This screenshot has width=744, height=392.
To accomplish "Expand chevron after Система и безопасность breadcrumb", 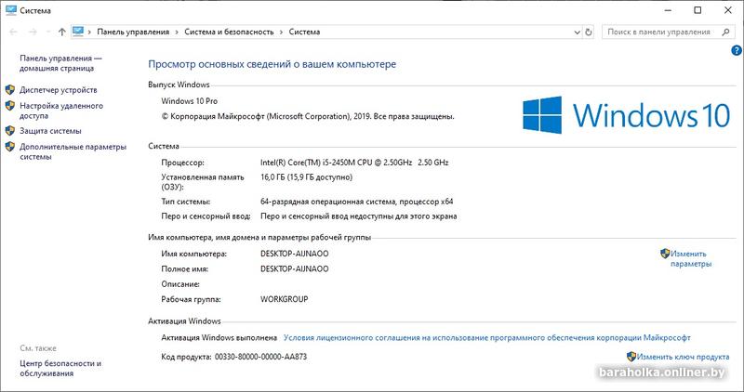I will [x=281, y=32].
